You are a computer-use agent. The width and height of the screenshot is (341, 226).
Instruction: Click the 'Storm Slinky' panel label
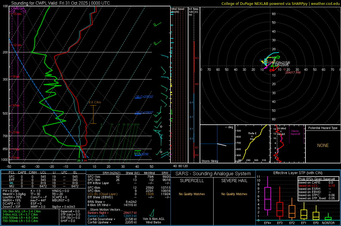click(x=210, y=161)
